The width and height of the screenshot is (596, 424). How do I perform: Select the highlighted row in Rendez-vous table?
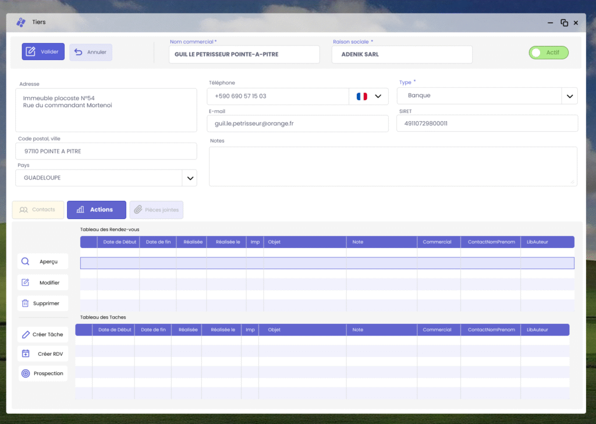pyautogui.click(x=327, y=263)
